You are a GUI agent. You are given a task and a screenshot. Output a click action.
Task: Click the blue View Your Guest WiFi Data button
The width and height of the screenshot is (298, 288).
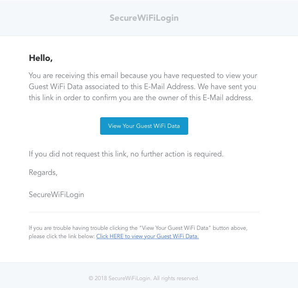[x=144, y=126]
